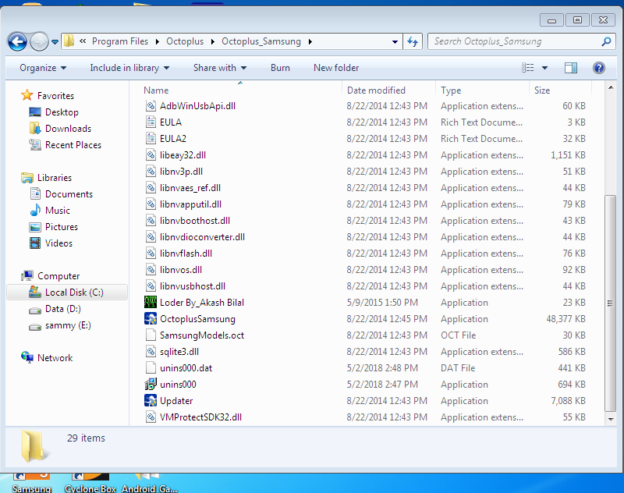Open Recent Places in Favorites
This screenshot has width=624, height=493.
pos(73,145)
